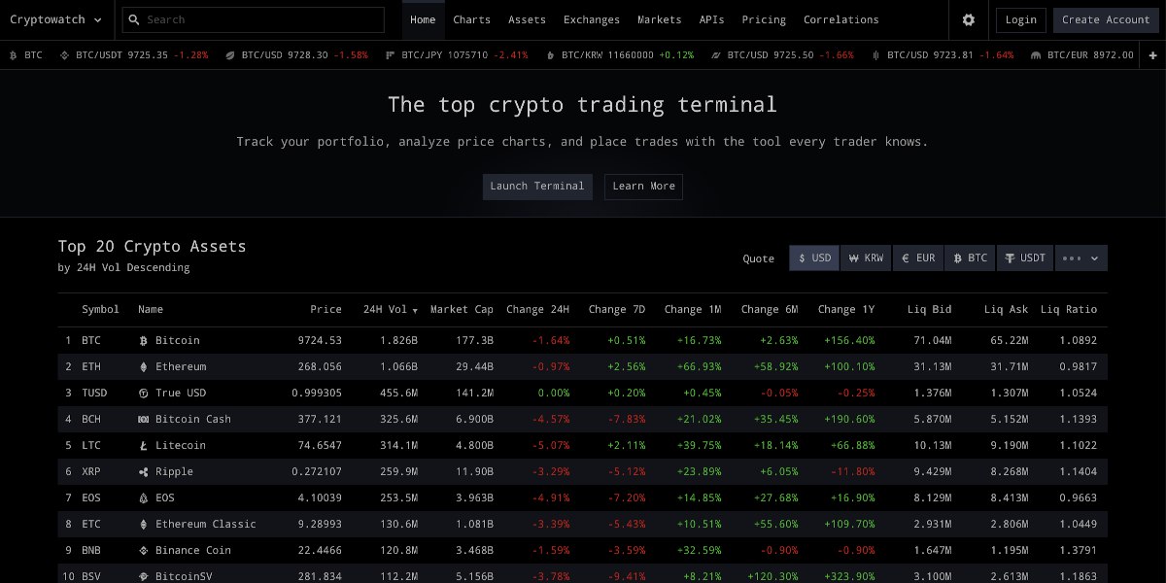
Task: Click the BTC/EUR exchange icon in ticker
Action: pyautogui.click(x=1036, y=55)
